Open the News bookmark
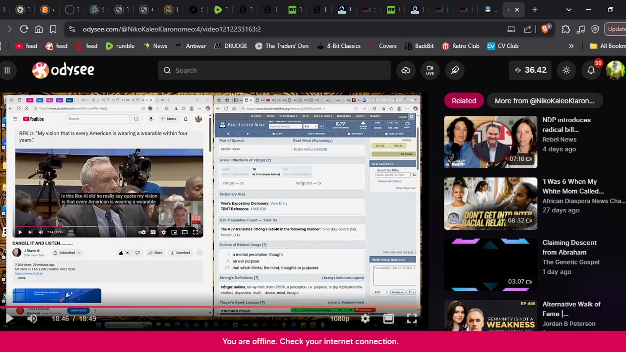Screen dimensions: 626x352 155,46
